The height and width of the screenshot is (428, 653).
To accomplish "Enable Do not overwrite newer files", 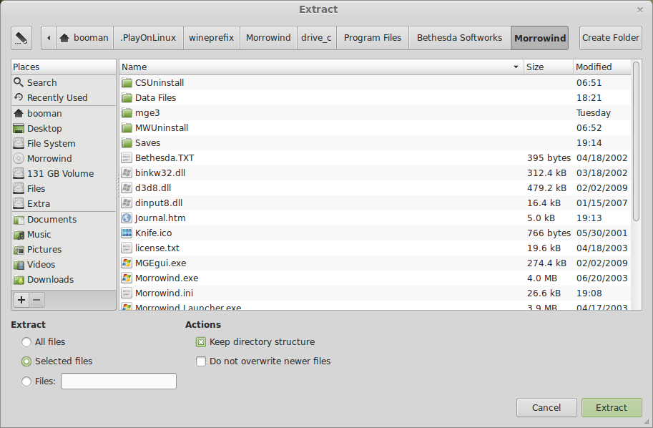I will 201,361.
